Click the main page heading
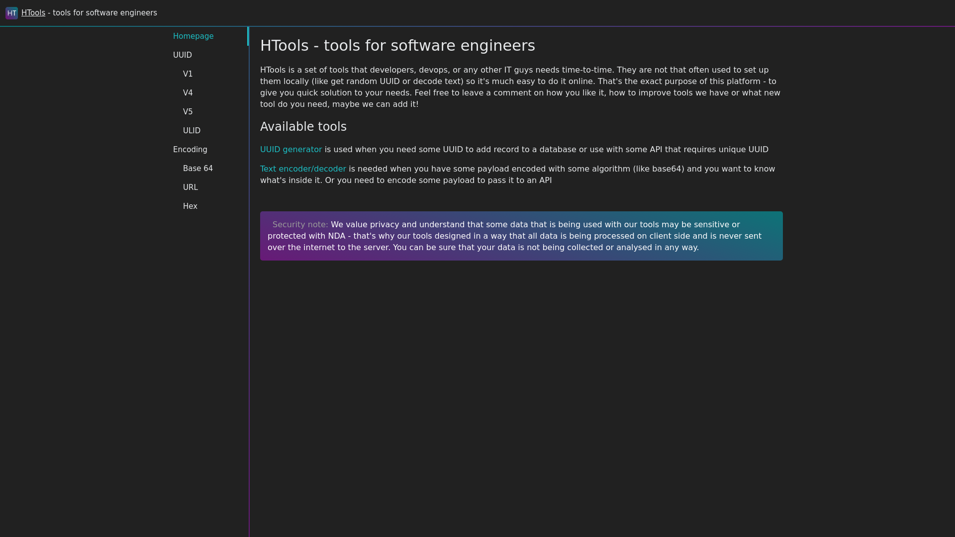This screenshot has width=955, height=537. tap(397, 46)
